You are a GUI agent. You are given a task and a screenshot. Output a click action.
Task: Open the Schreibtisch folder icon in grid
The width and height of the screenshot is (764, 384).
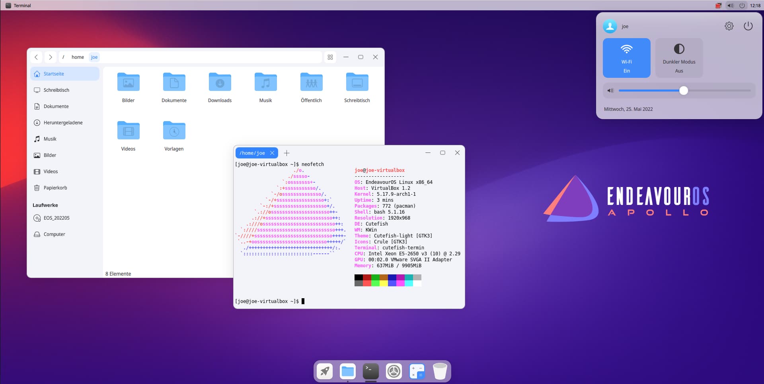[x=357, y=82]
